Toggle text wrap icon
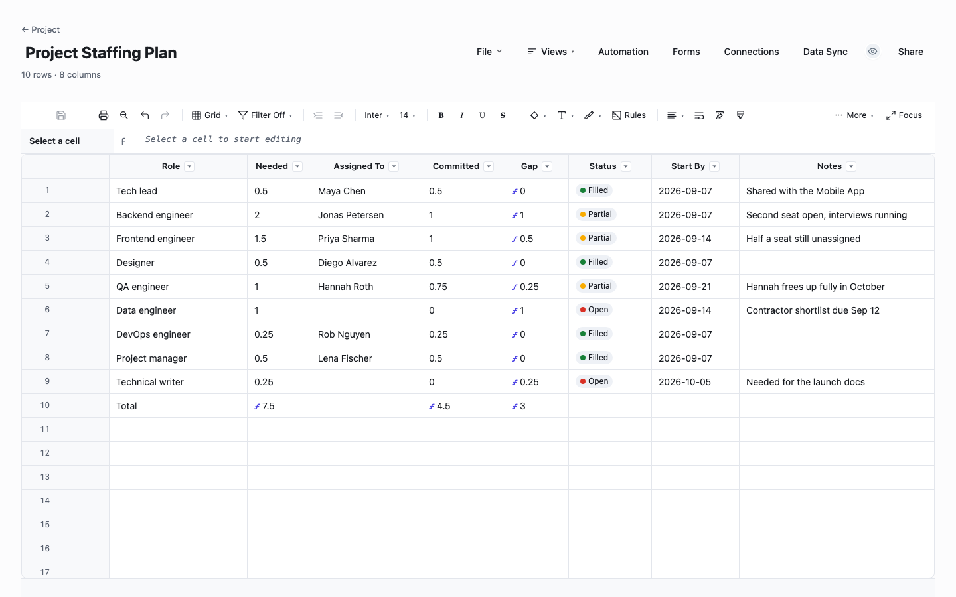The image size is (956, 597). coord(699,115)
